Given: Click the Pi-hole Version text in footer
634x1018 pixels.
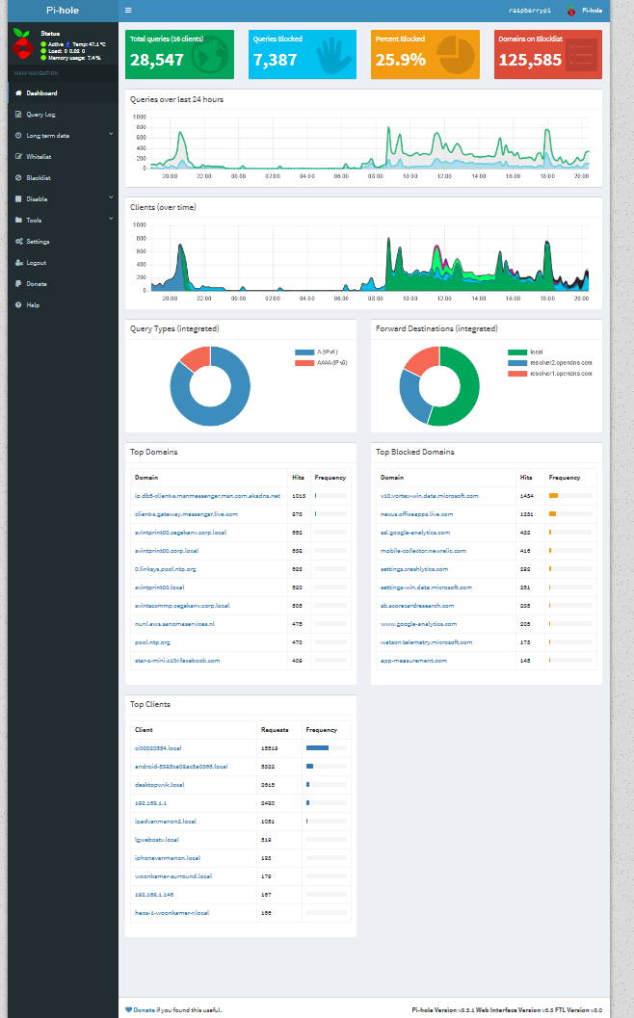Looking at the screenshot, I should coord(443,1010).
